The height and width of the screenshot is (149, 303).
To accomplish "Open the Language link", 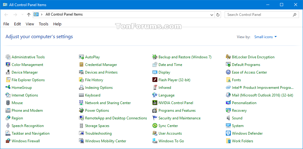I will (x=166, y=95).
